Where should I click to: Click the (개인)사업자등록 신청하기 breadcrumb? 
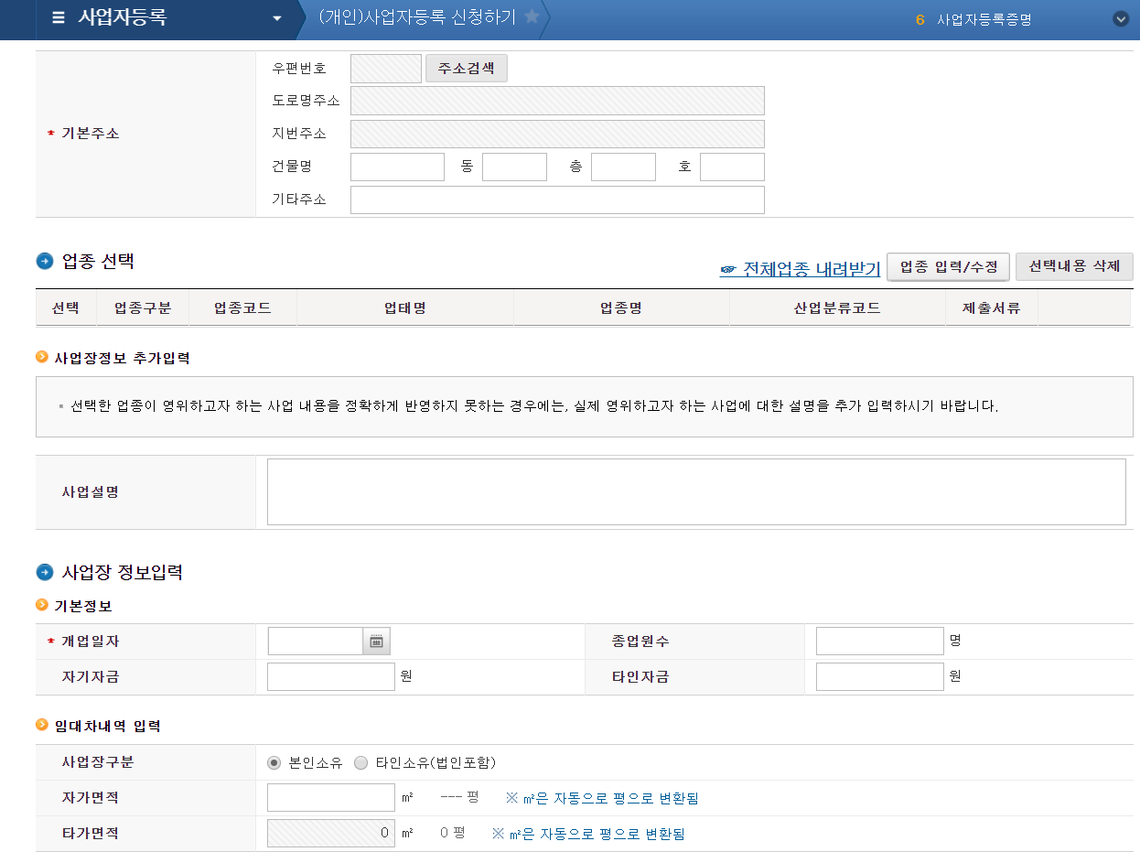[x=417, y=16]
